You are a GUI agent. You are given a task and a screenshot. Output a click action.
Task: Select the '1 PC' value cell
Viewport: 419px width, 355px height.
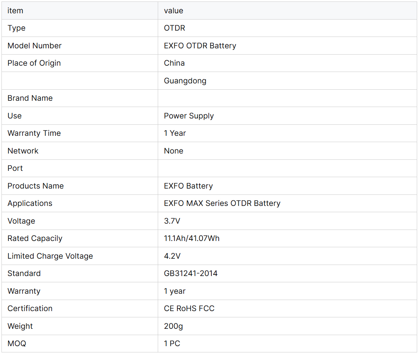[172, 344]
